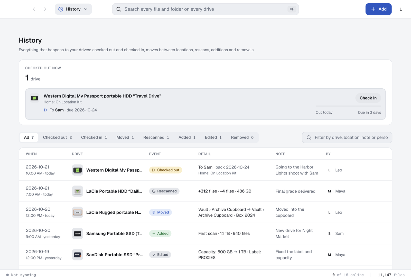
Task: Click the Added event badge
Action: point(160,234)
